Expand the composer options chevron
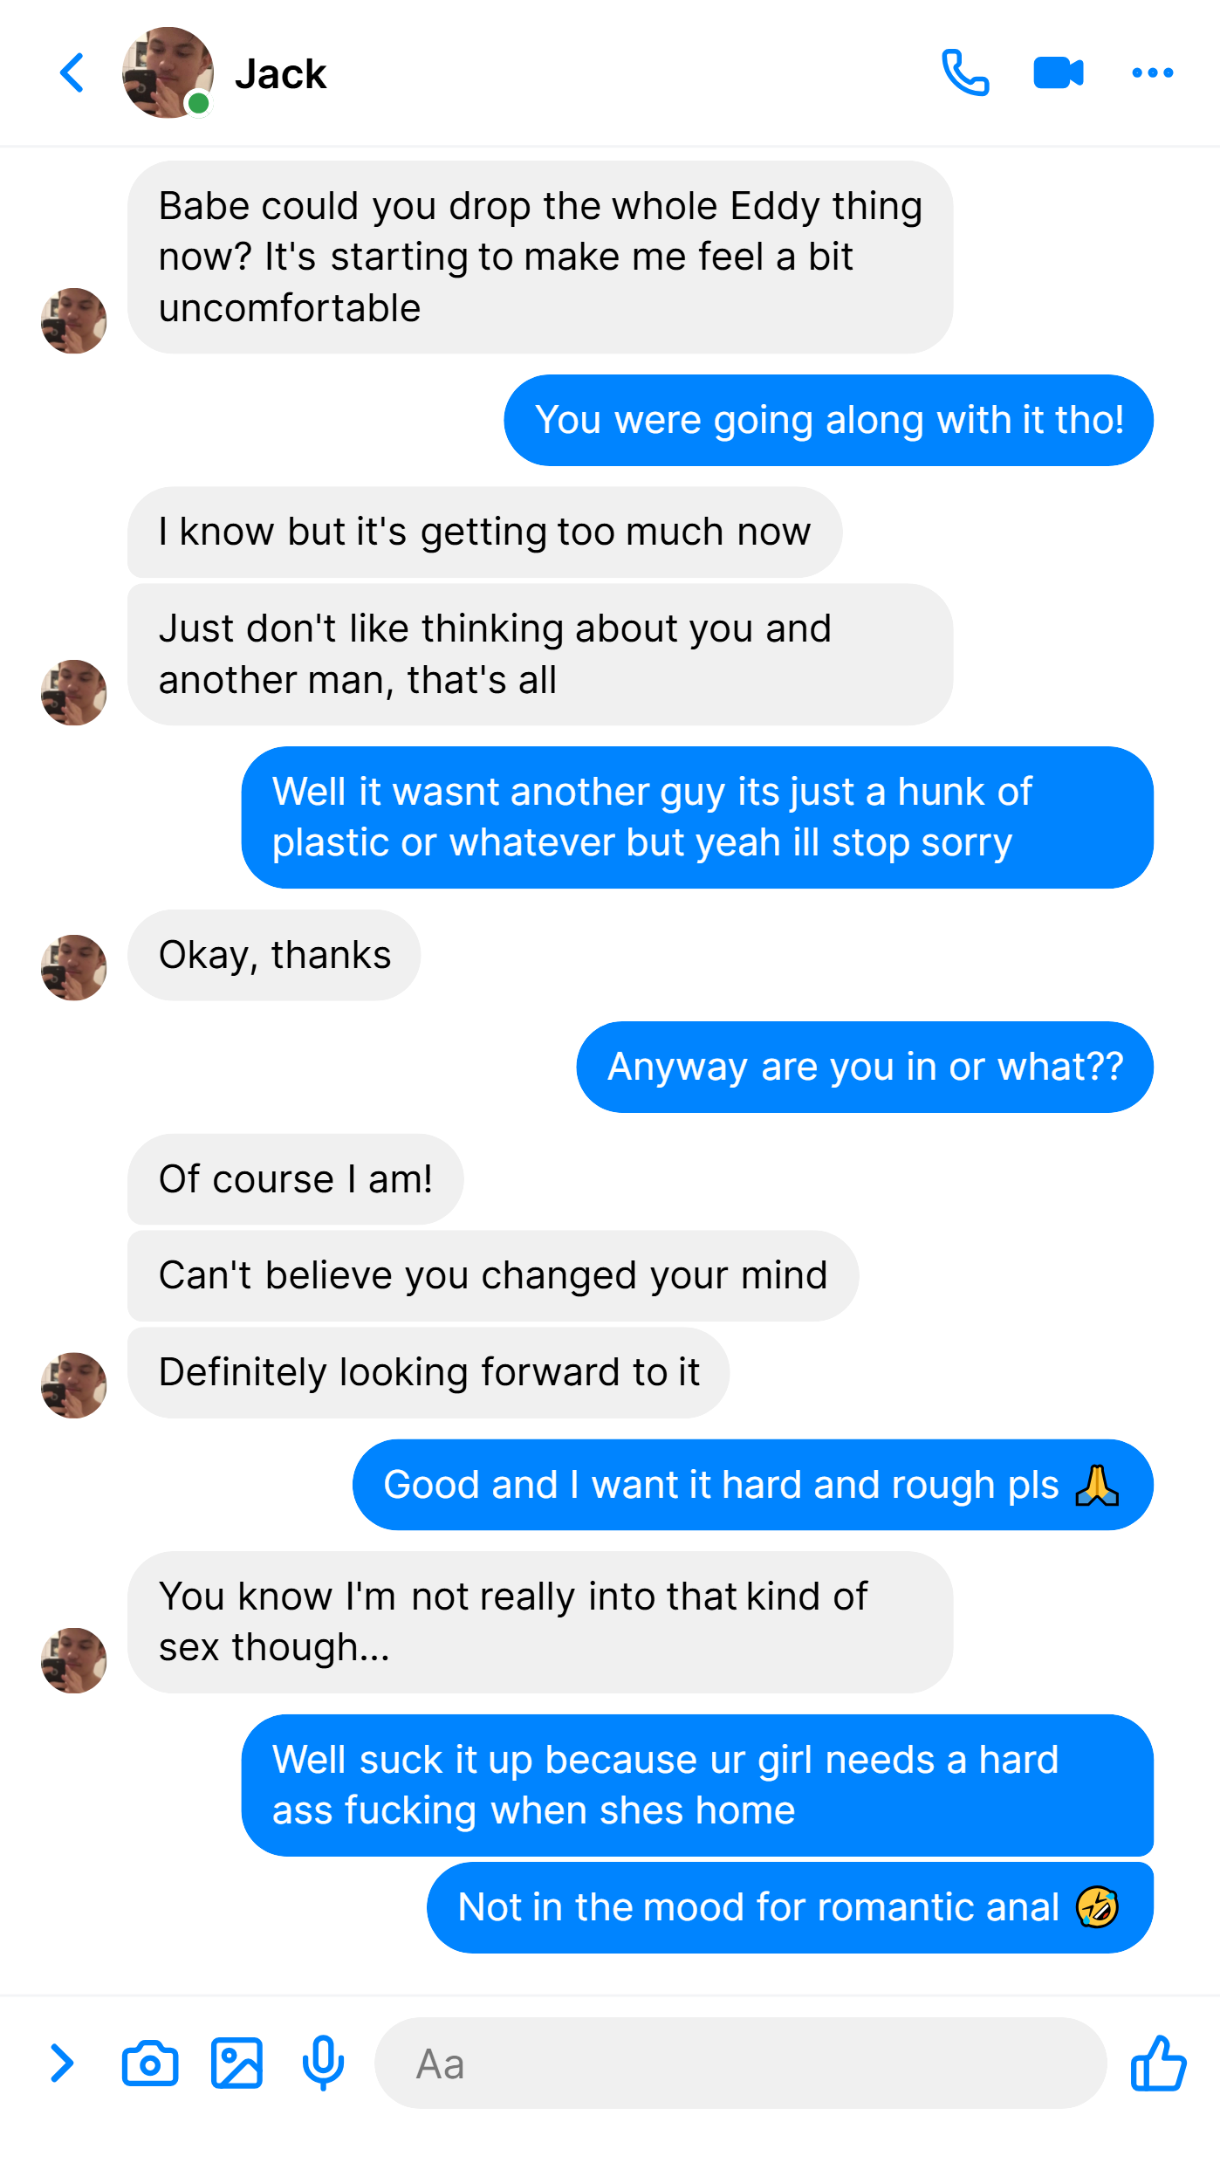The height and width of the screenshot is (2170, 1220). pos(61,2064)
